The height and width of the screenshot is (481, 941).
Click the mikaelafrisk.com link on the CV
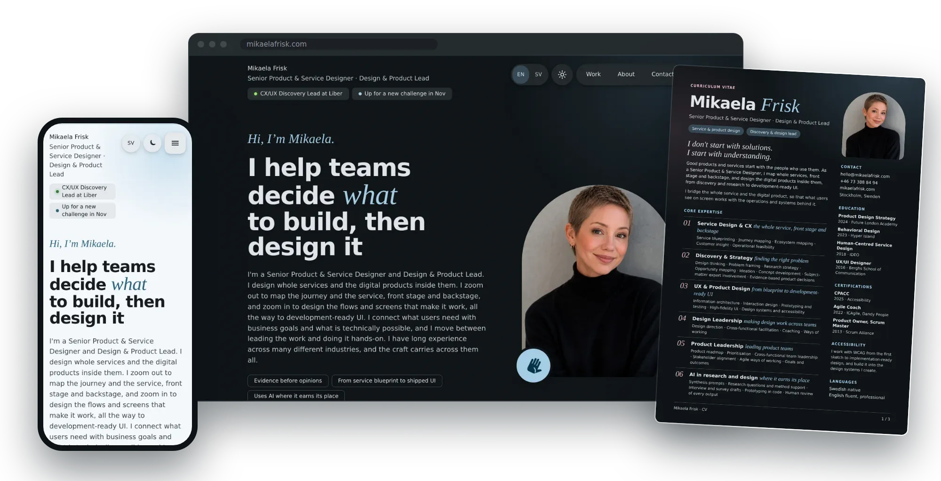(x=857, y=188)
